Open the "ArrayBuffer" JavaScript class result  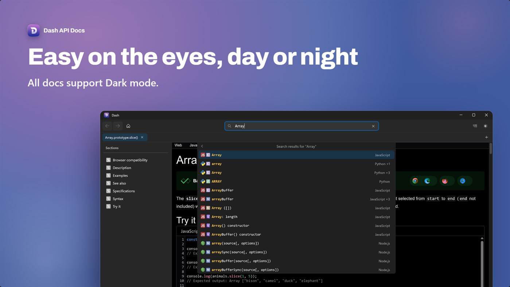point(296,190)
